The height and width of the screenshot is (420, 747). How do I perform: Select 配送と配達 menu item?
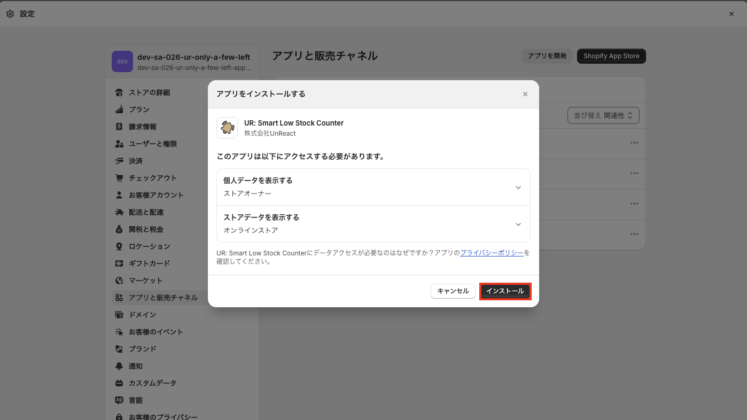(146, 212)
